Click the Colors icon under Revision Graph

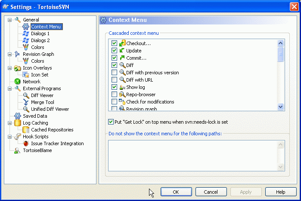click(x=26, y=61)
